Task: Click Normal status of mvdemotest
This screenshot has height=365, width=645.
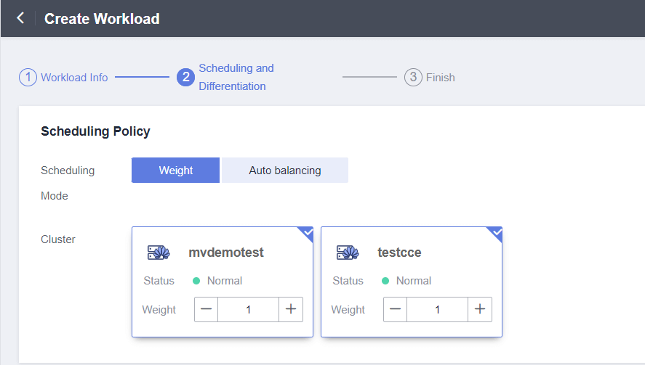Action: [x=225, y=281]
